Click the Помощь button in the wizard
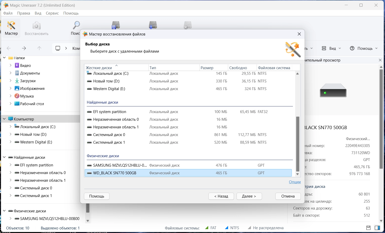Image resolution: width=385 pixels, height=233 pixels. (97, 196)
